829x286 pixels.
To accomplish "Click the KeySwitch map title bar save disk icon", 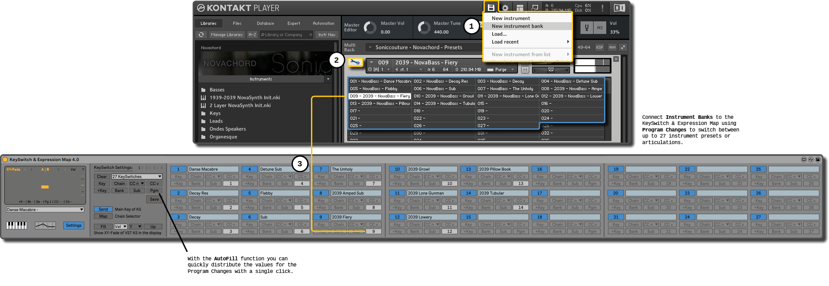I will tap(818, 159).
